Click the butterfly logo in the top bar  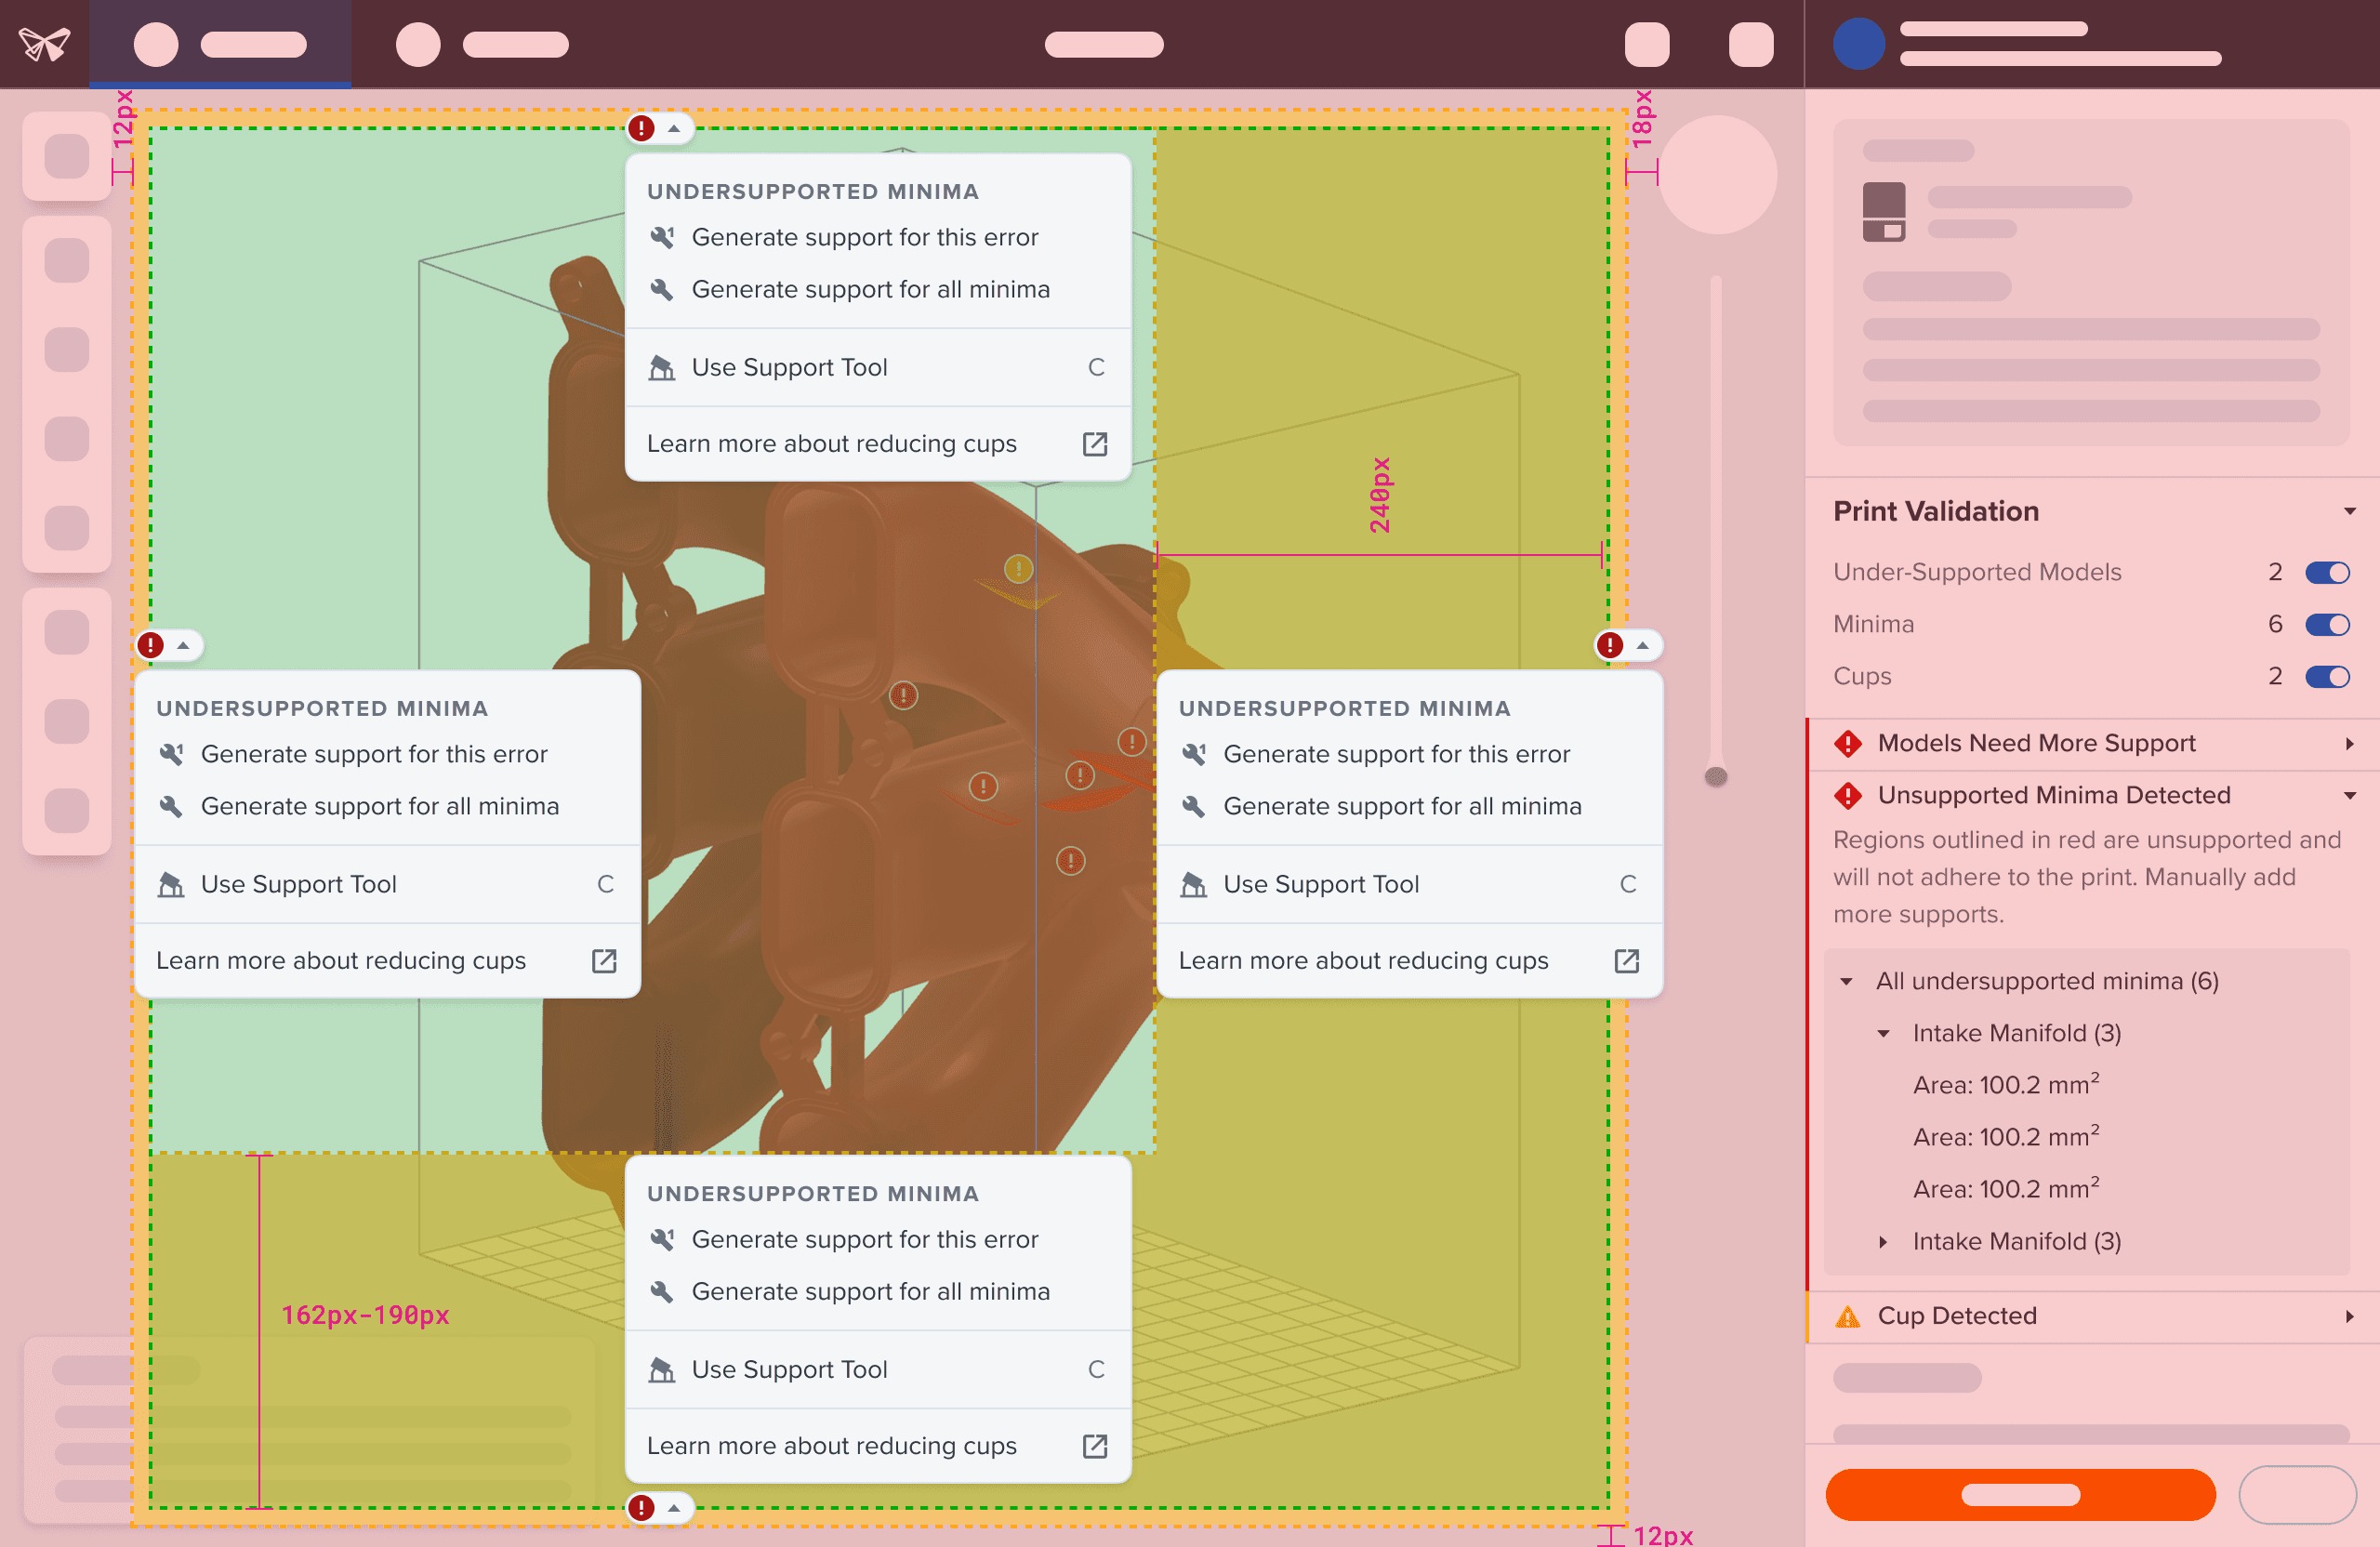[x=45, y=44]
